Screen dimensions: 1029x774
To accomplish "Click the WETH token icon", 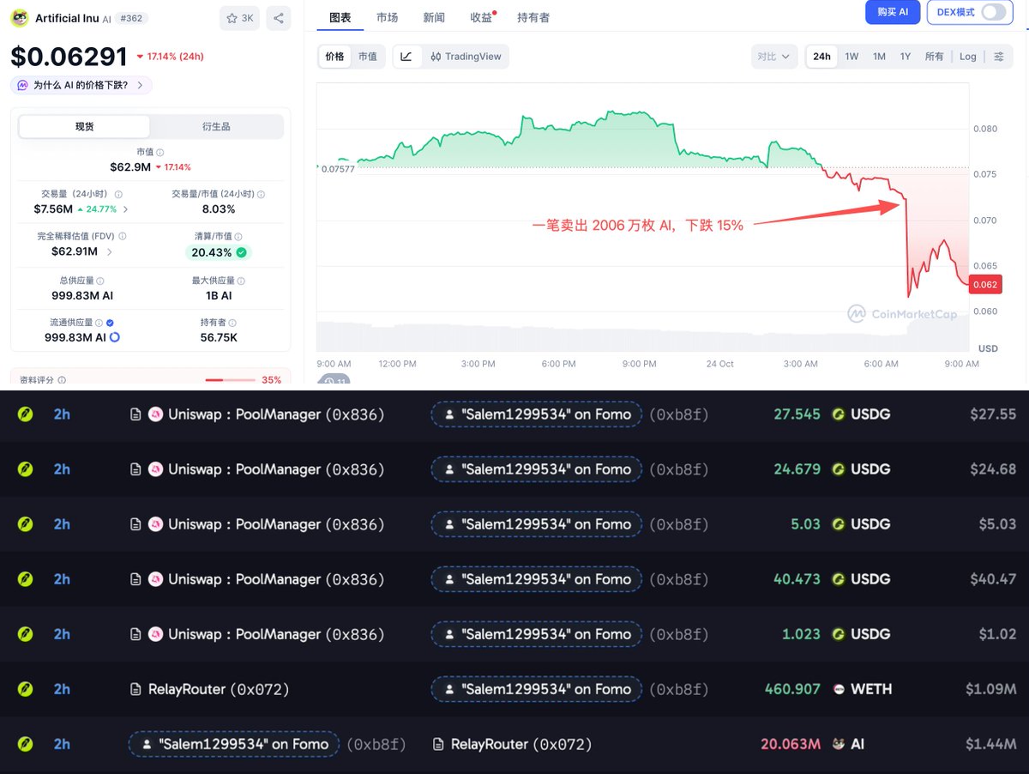I will coord(839,689).
